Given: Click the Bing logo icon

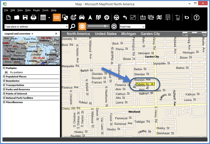Looking at the screenshot, I should (x=187, y=18).
